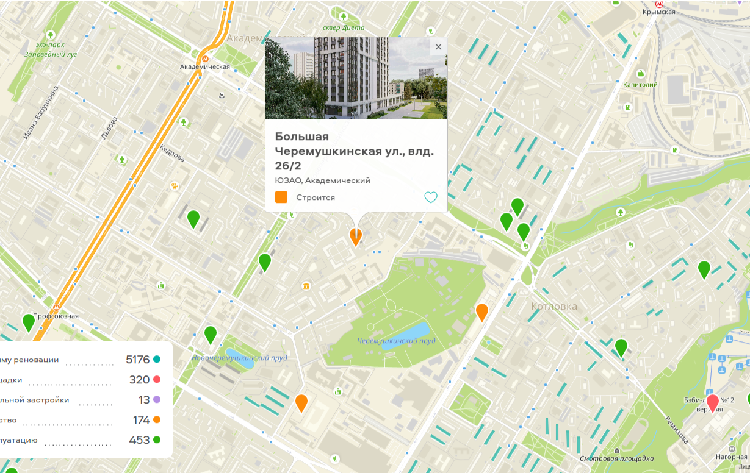Select green pin above the museum icon
This screenshot has width=750, height=473.
click(265, 262)
